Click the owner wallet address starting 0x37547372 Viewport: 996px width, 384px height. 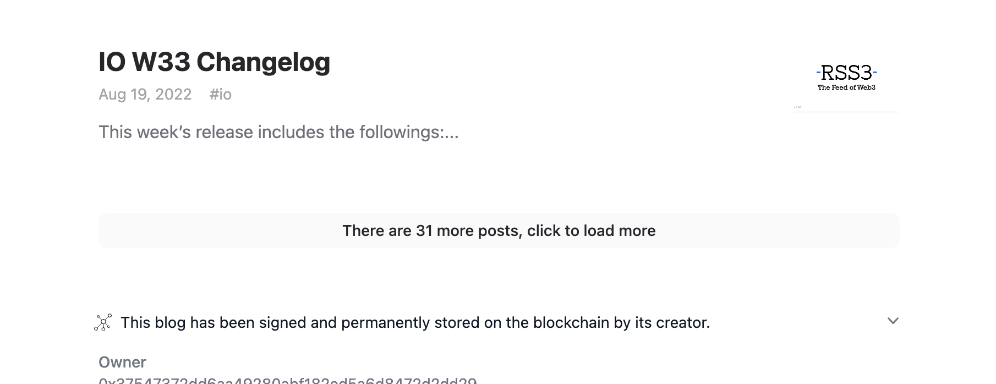pos(288,381)
